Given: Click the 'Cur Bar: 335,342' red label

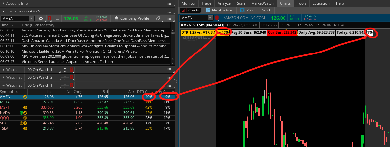Looking at the screenshot, I should pos(282,32).
